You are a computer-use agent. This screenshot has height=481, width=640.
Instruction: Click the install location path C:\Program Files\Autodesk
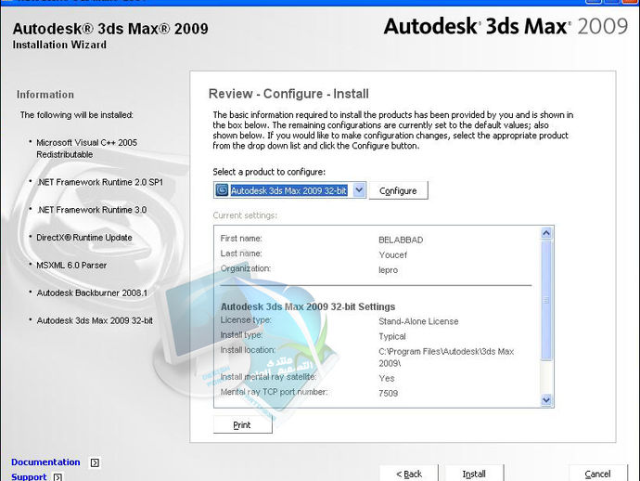pos(446,357)
